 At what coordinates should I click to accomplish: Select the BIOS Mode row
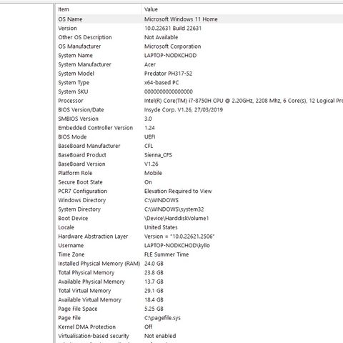pyautogui.click(x=199, y=136)
